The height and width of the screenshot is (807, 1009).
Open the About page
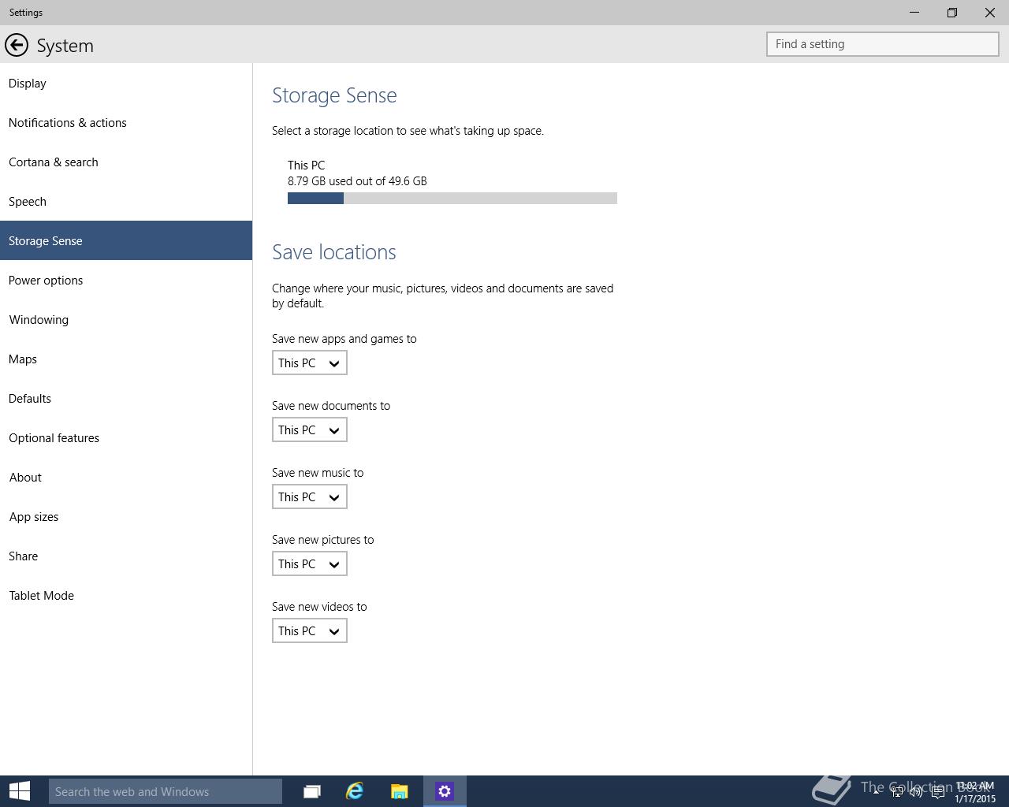pyautogui.click(x=126, y=477)
